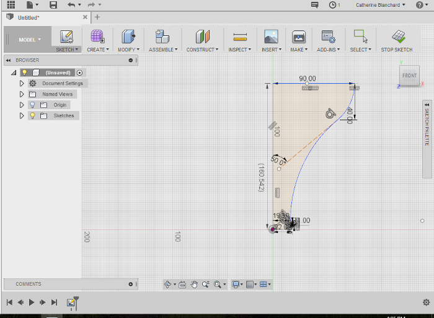This screenshot has width=434, height=318.
Task: Click STOP SKETCH label
Action: 397,50
